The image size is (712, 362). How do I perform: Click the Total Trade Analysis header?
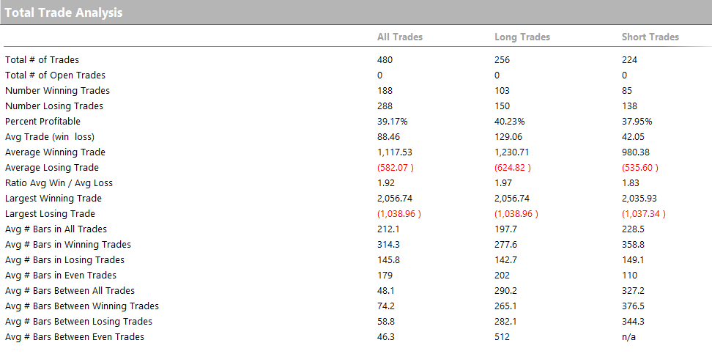pos(64,12)
